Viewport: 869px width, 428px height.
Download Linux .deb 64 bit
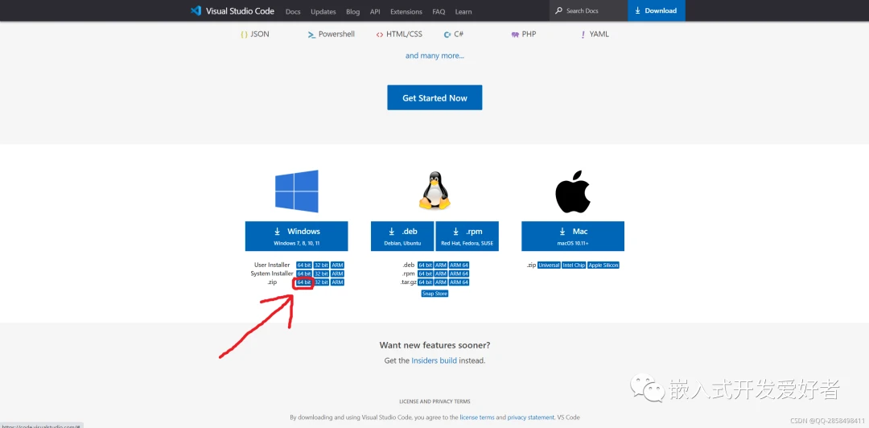(x=425, y=265)
